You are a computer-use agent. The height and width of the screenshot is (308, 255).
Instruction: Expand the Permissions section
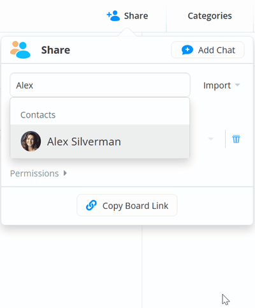pos(38,173)
